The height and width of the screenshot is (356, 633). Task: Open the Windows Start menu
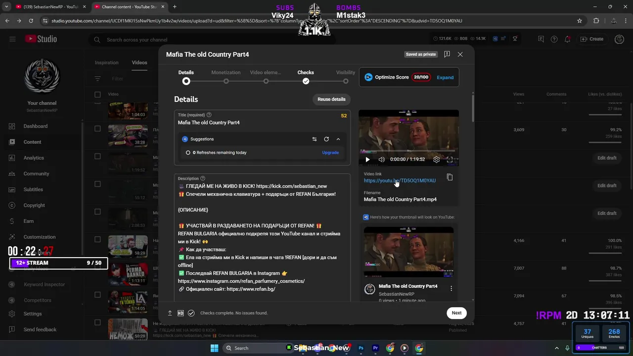[214, 348]
